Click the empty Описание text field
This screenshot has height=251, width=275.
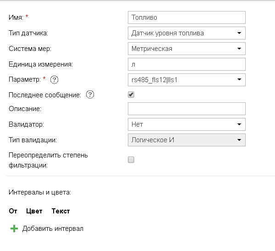point(187,109)
